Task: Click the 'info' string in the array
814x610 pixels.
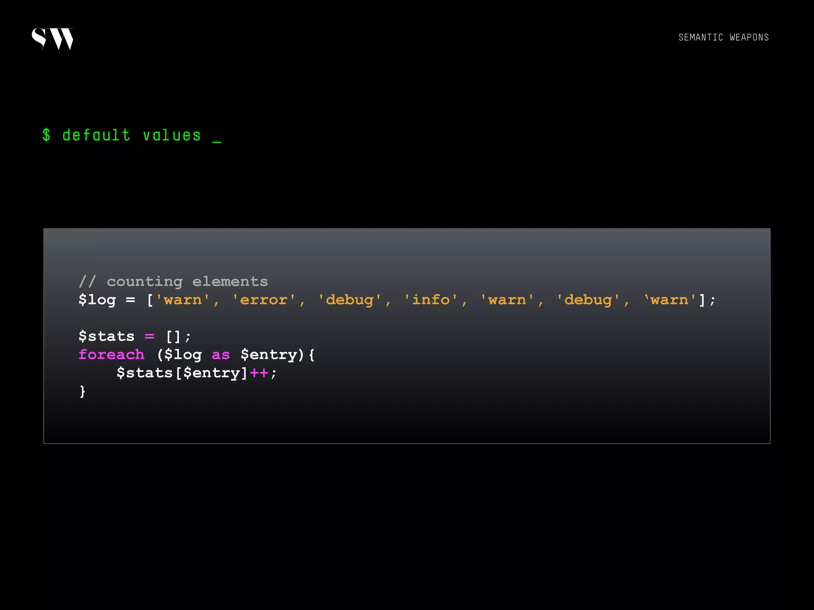Action: coord(431,299)
